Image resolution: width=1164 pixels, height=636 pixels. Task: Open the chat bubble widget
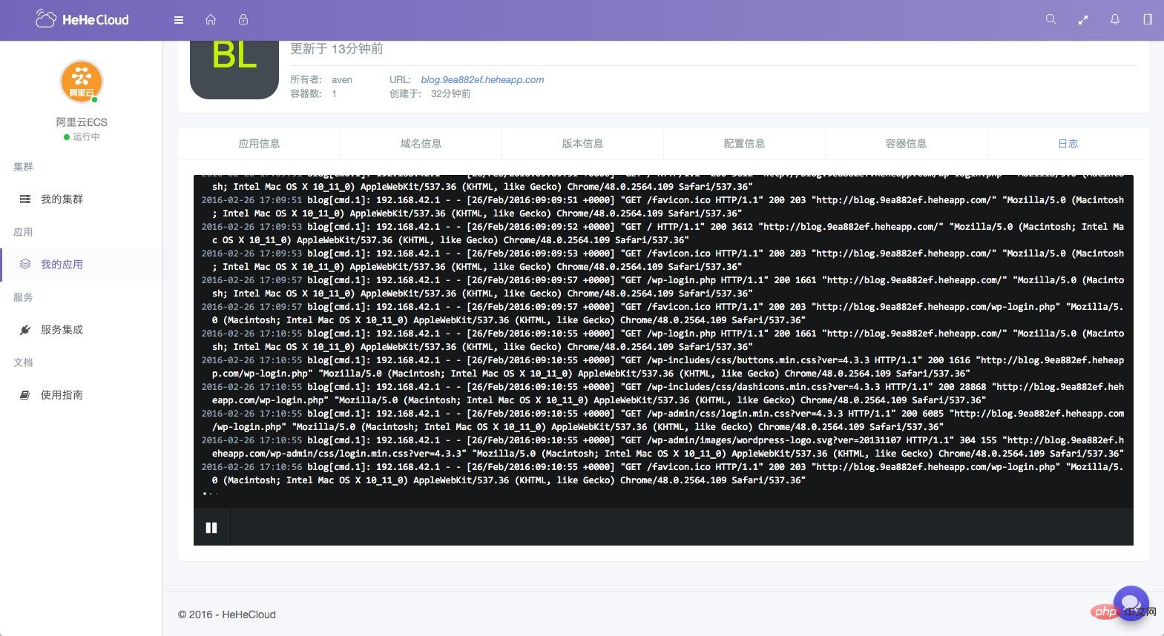click(1131, 602)
